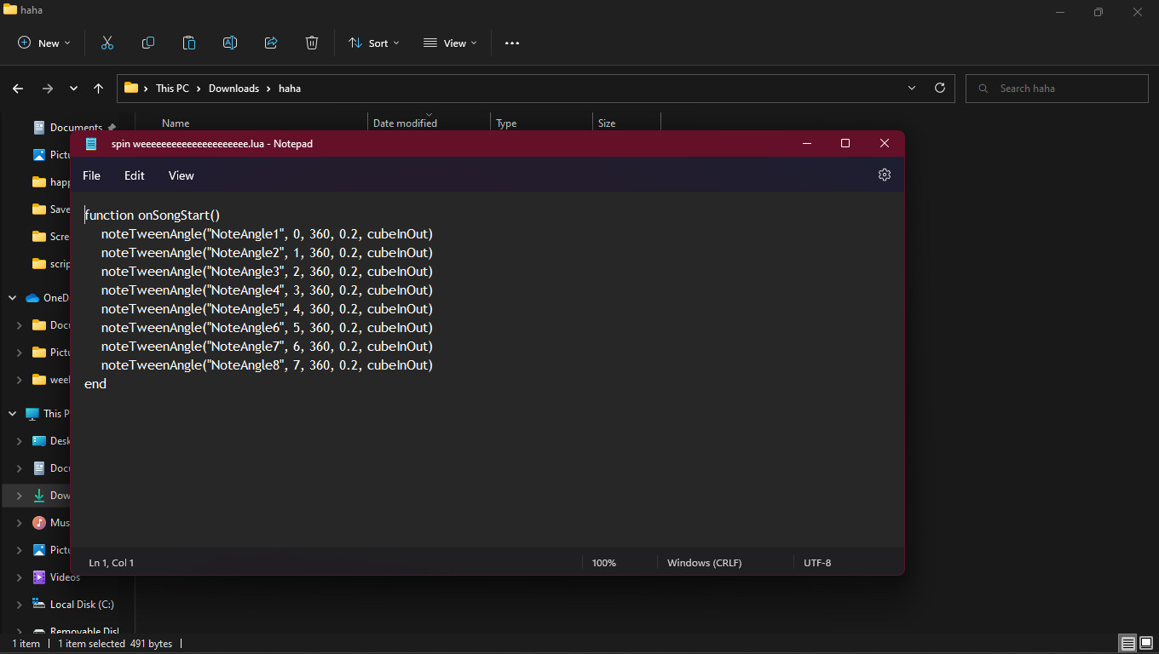Click the Notepad app icon in title bar

pyautogui.click(x=92, y=143)
